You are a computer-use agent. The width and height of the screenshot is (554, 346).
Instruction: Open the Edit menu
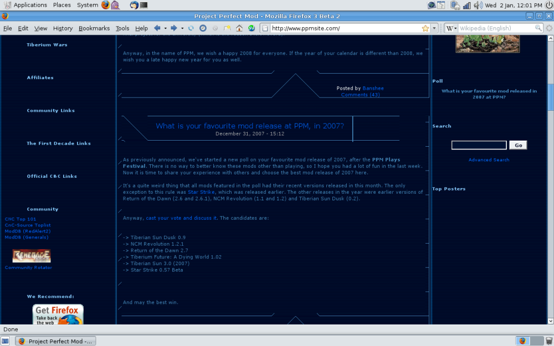click(x=23, y=28)
